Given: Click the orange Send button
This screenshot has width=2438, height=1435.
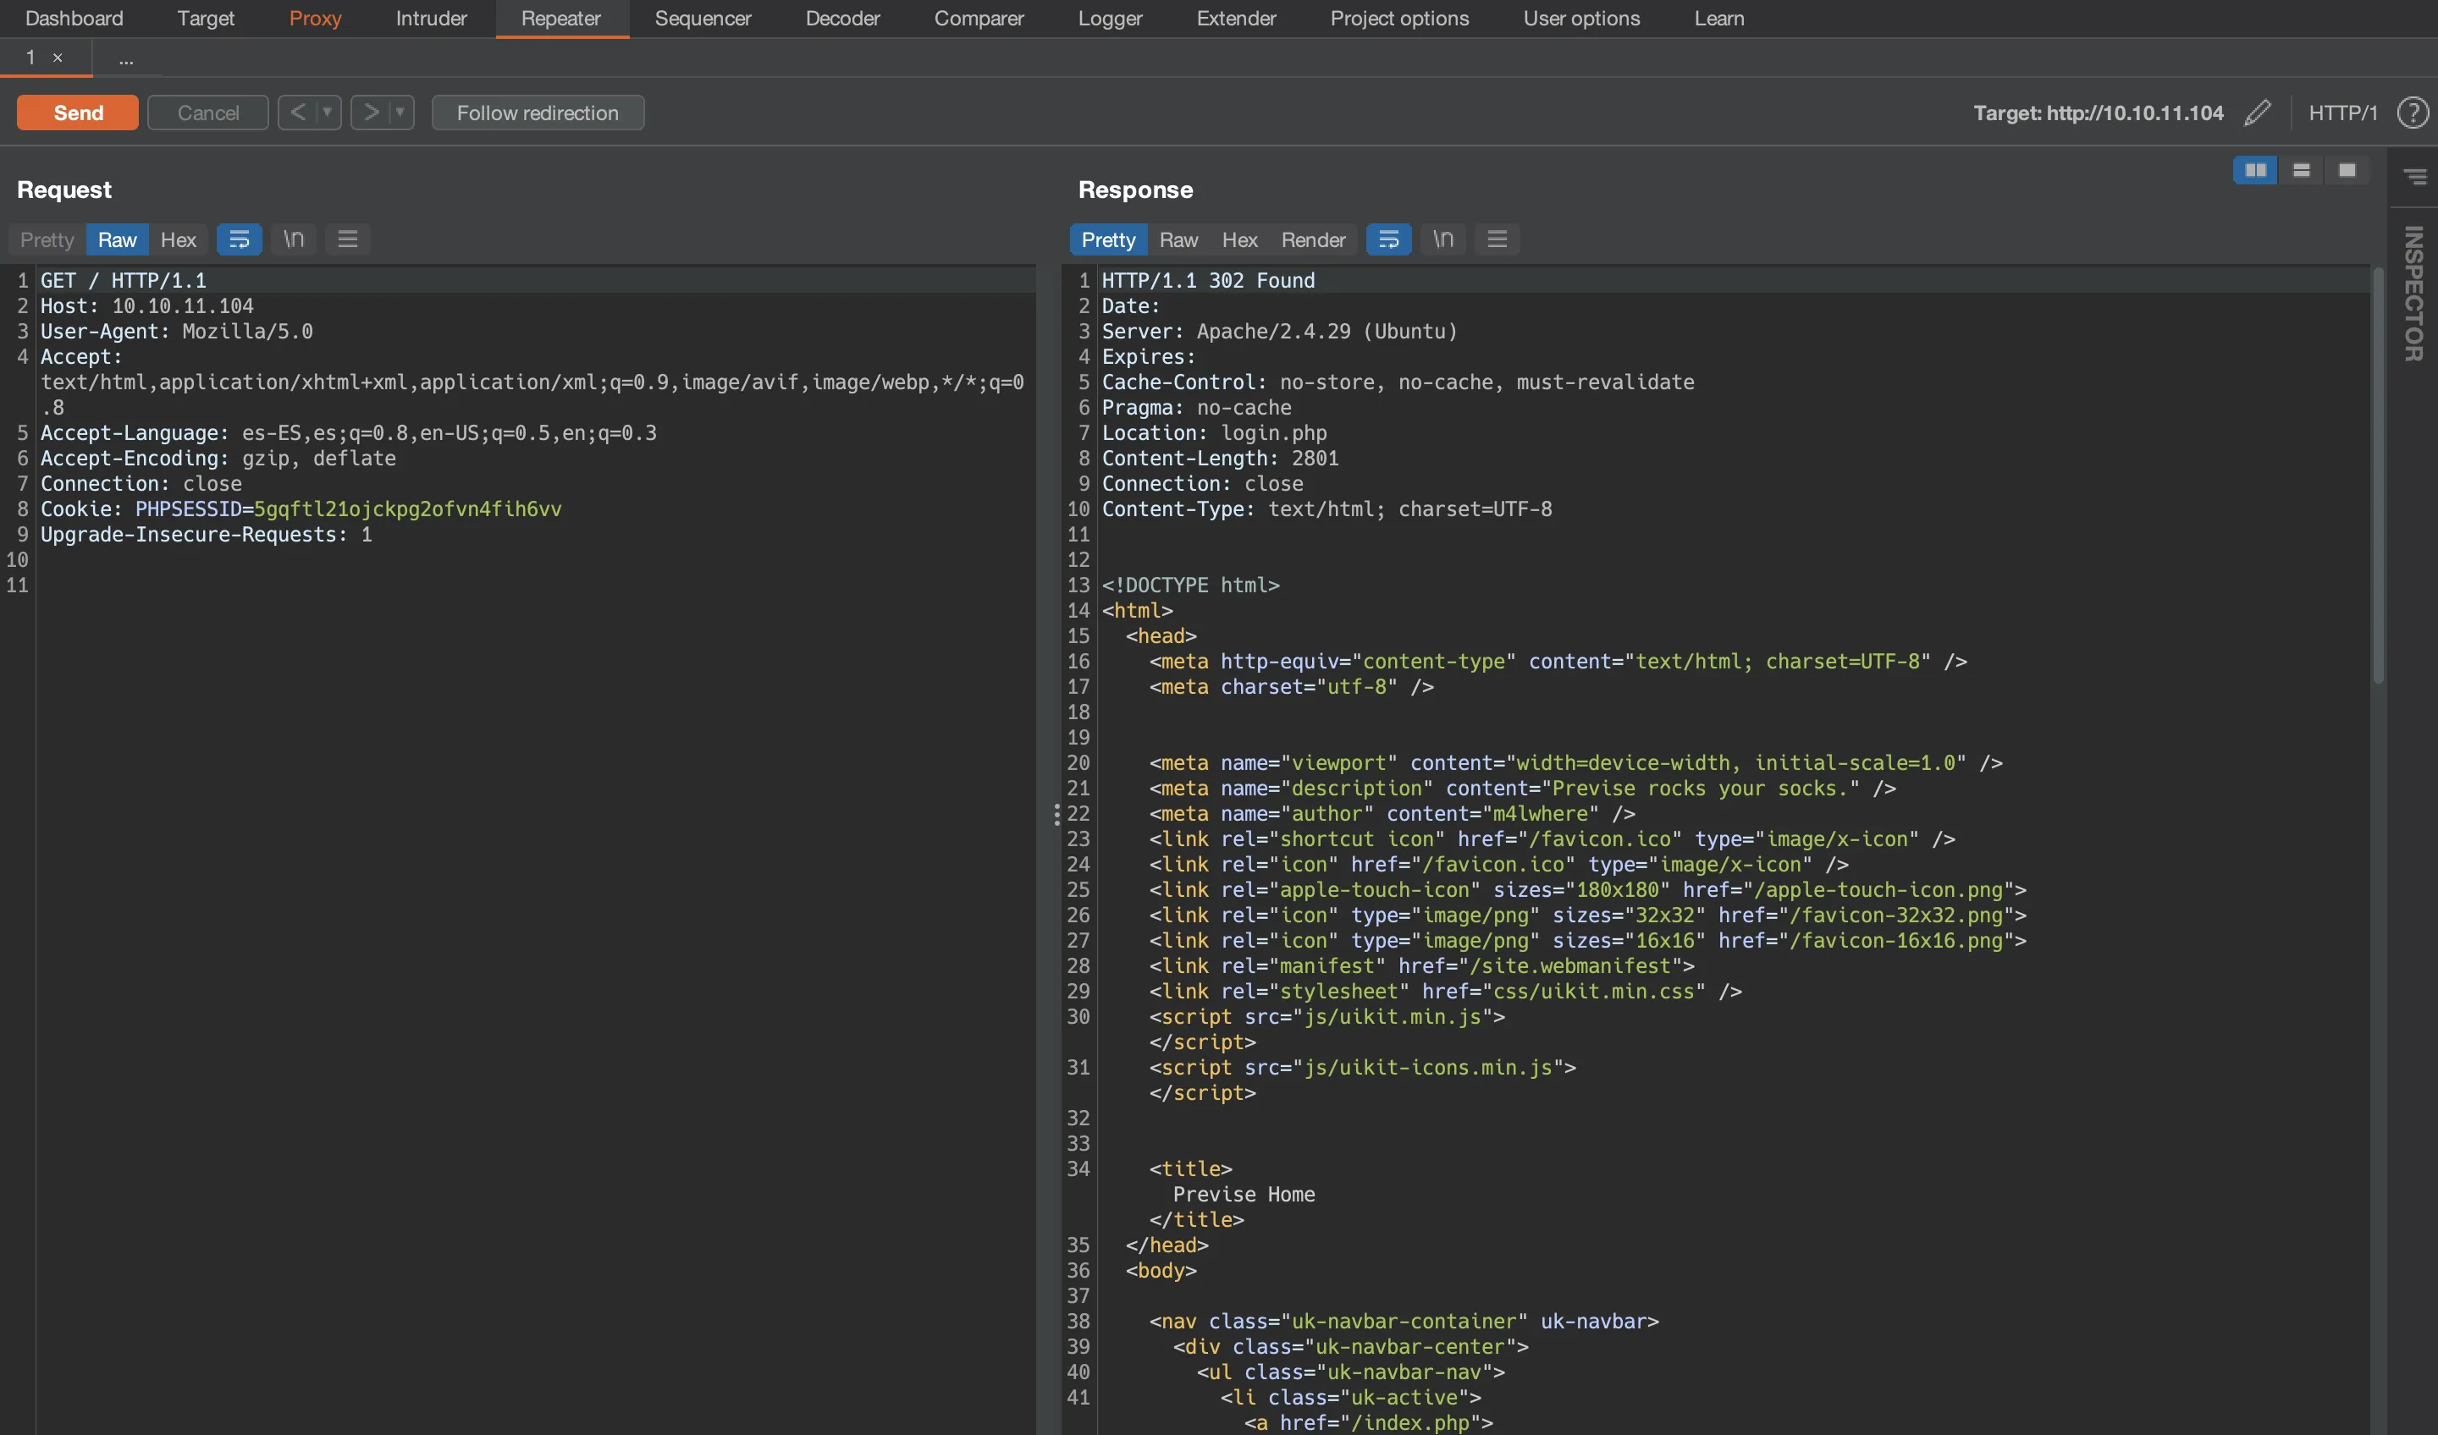Looking at the screenshot, I should coord(77,113).
